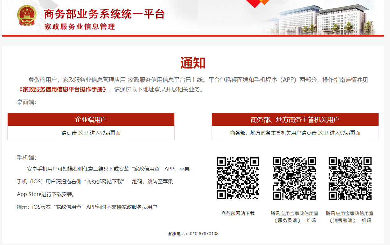Click the 服务员端 QR code image
The image size is (390, 245).
pyautogui.click(x=295, y=178)
